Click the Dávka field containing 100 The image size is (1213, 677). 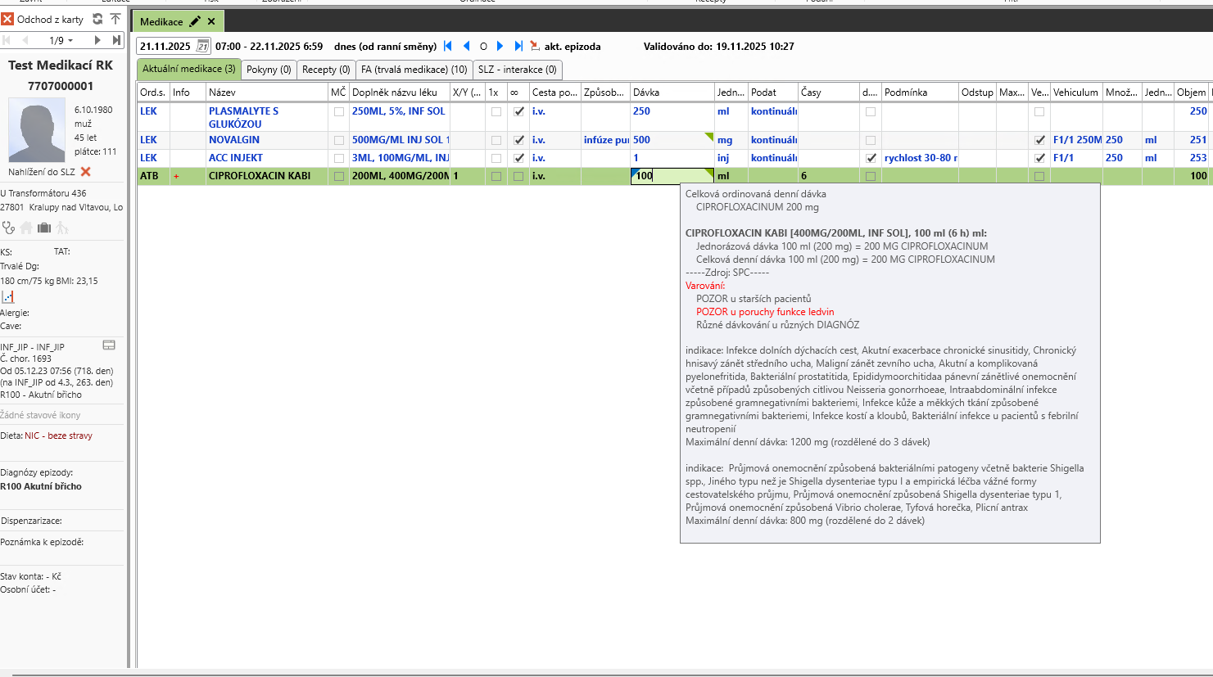click(x=668, y=176)
